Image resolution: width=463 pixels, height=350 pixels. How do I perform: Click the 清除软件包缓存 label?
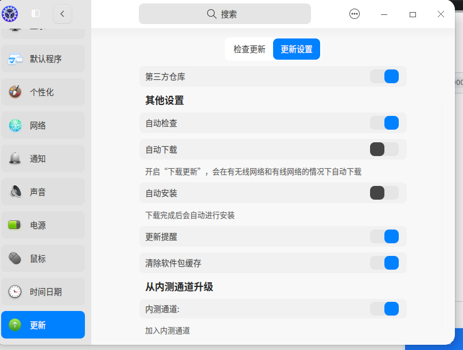[x=173, y=263]
